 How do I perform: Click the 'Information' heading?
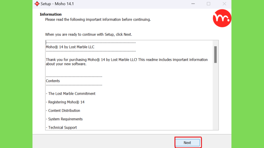(x=51, y=14)
